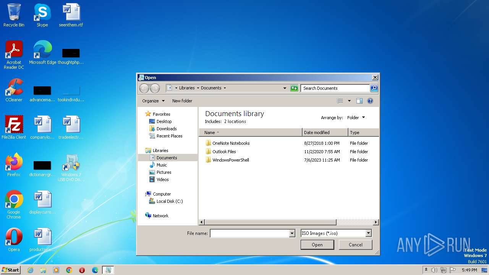
Task: Select Documents library in navigation pane
Action: coord(167,158)
